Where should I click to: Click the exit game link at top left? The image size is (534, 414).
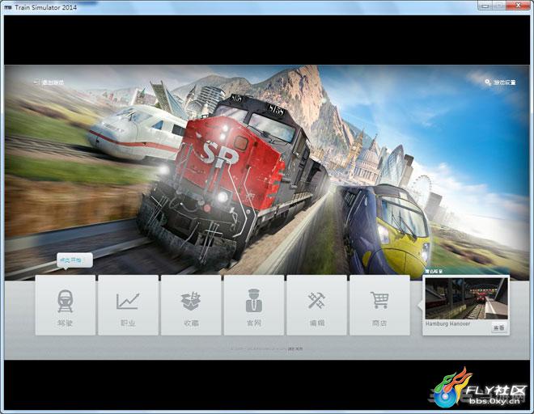pyautogui.click(x=49, y=82)
